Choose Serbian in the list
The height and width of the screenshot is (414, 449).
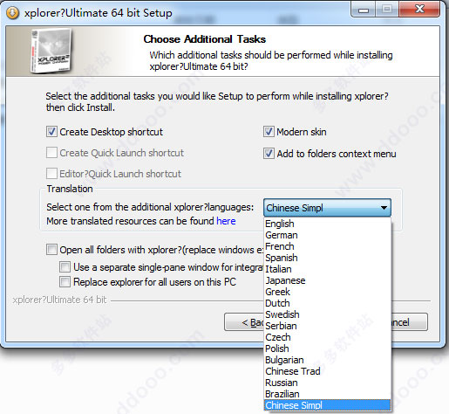tap(327, 326)
